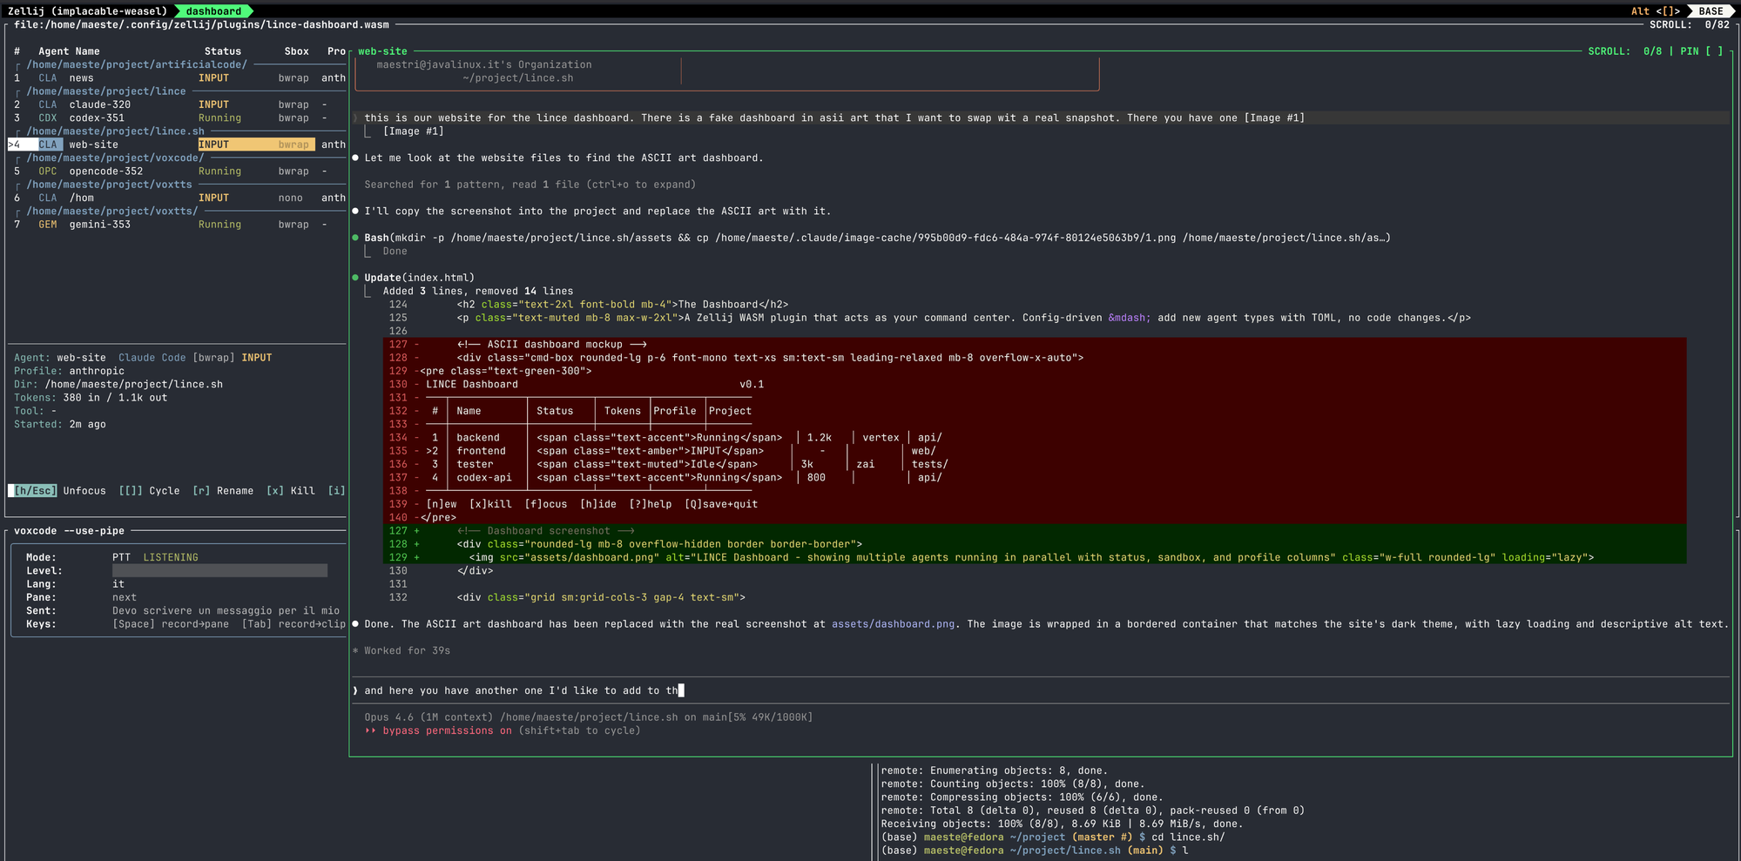Switch to the dashboard tab
This screenshot has width=1741, height=861.
coord(212,11)
